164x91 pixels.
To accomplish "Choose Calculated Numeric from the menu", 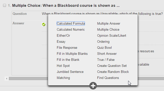I will (71, 29).
